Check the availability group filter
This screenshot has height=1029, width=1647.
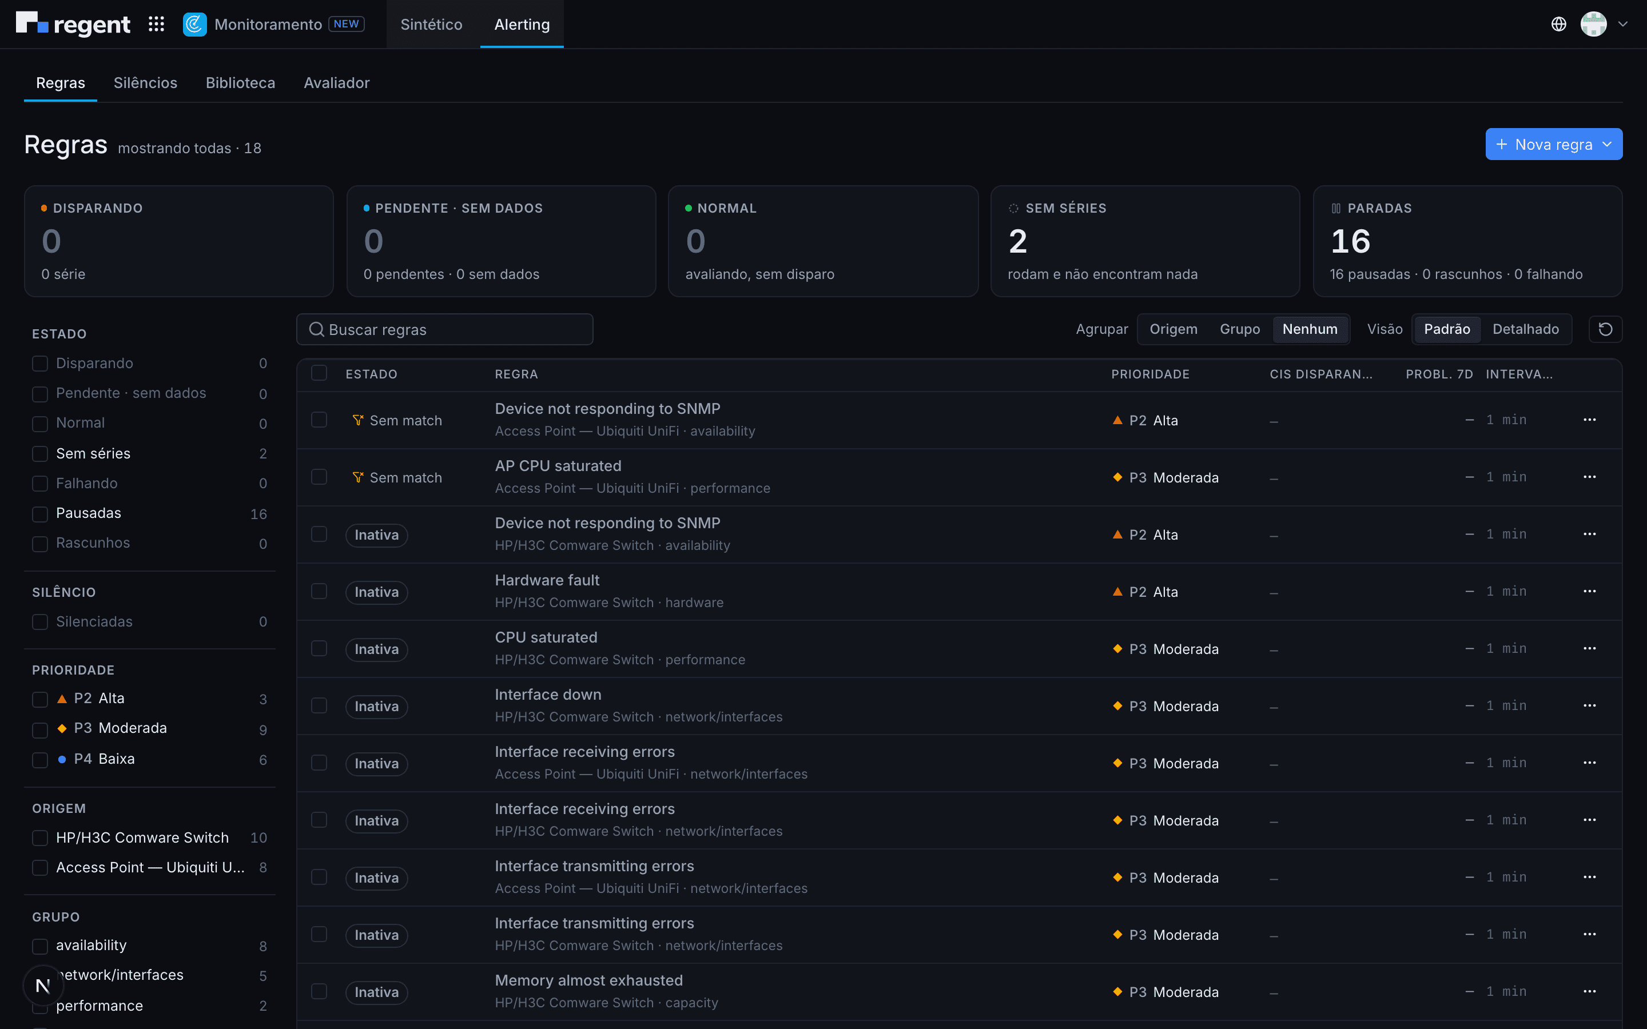(40, 946)
